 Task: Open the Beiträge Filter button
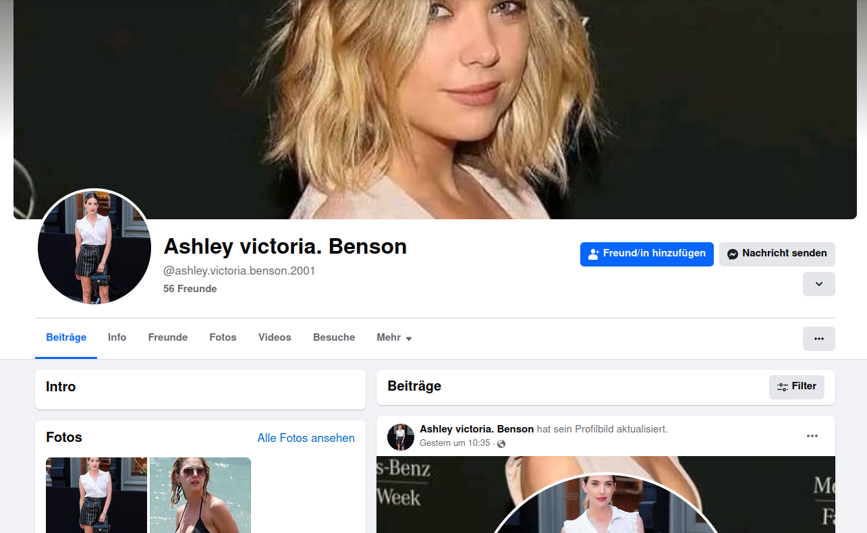point(796,387)
